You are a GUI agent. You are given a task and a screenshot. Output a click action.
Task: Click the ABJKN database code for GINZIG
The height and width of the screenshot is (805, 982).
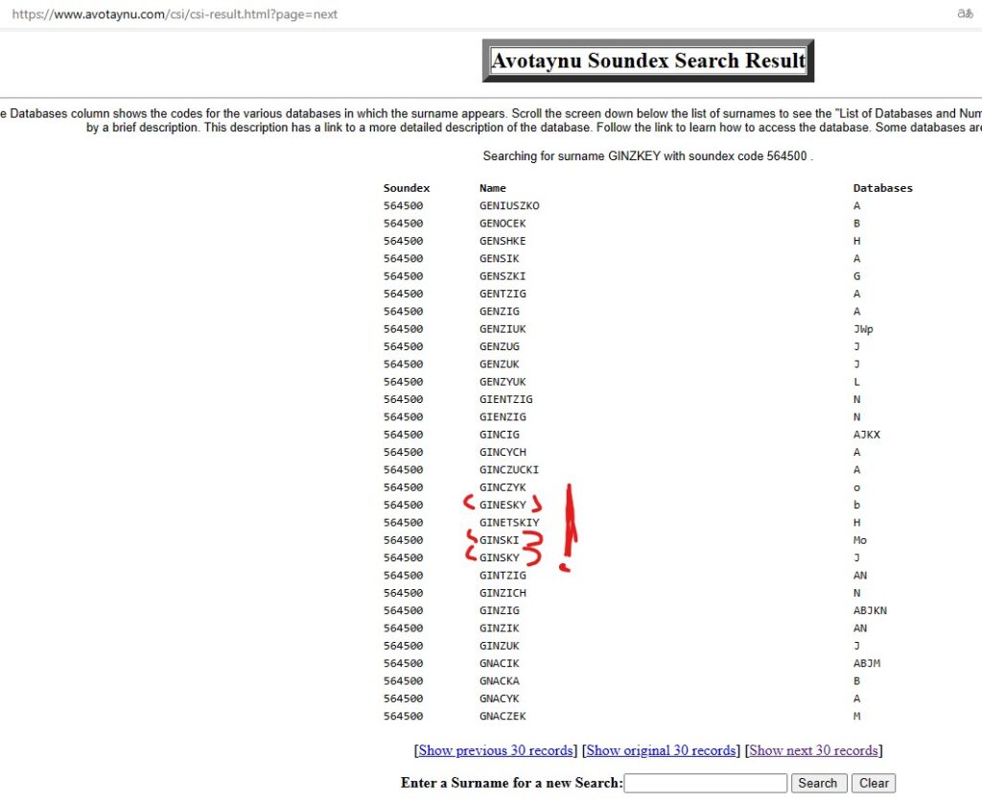870,610
